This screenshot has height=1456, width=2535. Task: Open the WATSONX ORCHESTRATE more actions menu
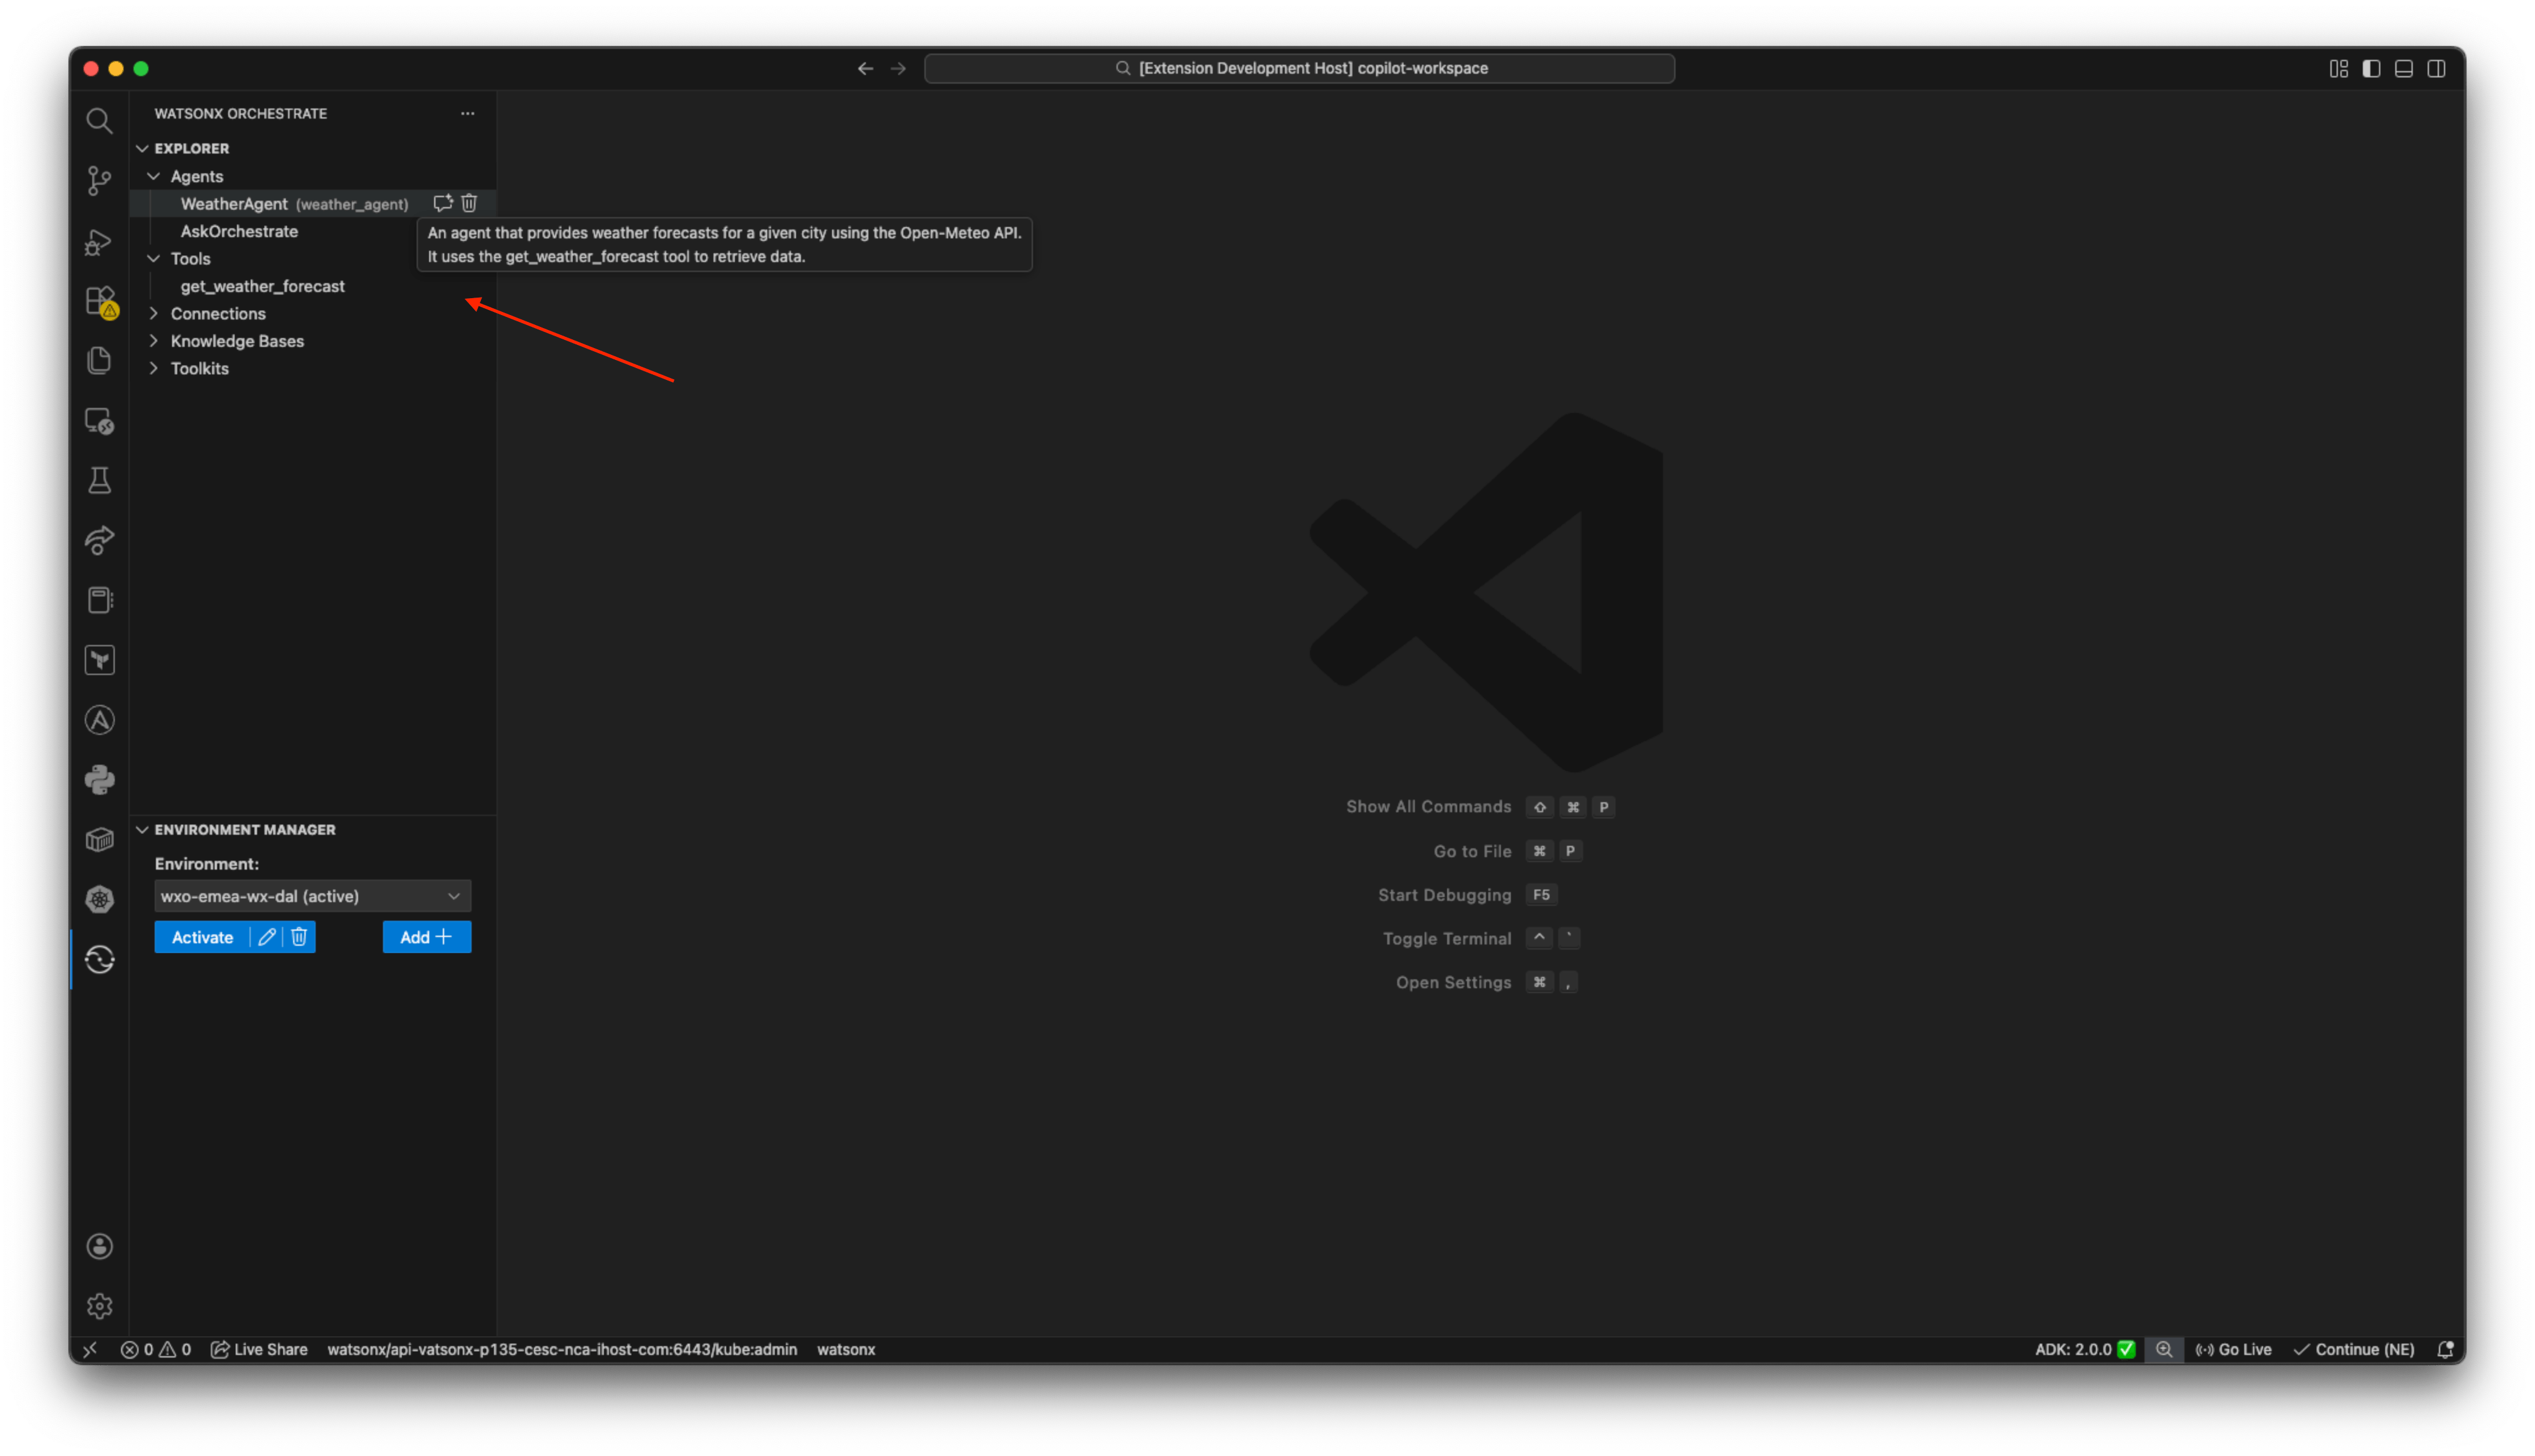467,113
